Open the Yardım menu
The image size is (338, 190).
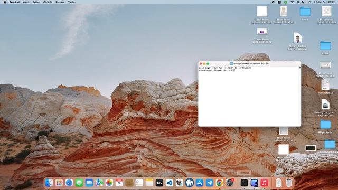[72, 2]
